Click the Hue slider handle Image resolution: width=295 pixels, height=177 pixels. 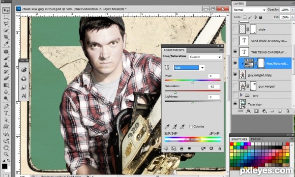tap(193, 82)
